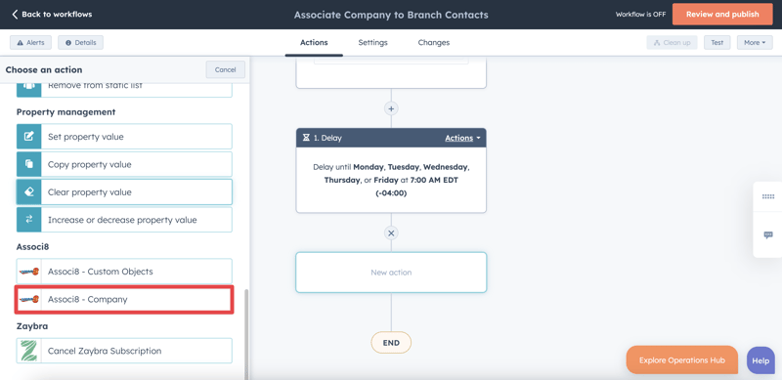The height and width of the screenshot is (380, 782).
Task: Expand the Delay step Actions dropdown
Action: point(462,138)
